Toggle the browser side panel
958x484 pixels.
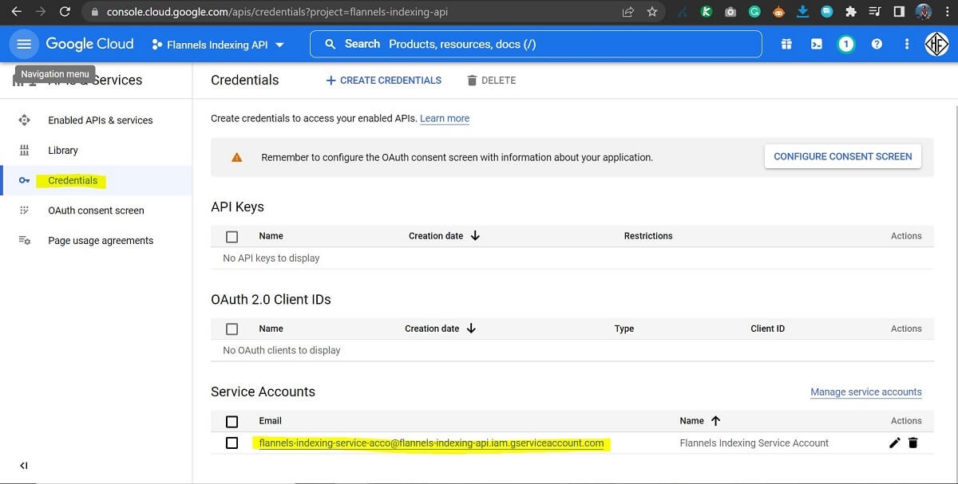[x=899, y=12]
